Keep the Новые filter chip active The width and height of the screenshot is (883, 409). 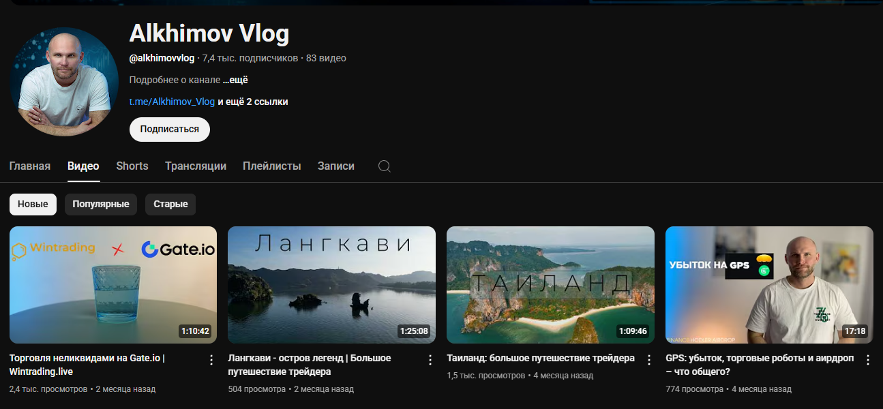[x=33, y=204]
